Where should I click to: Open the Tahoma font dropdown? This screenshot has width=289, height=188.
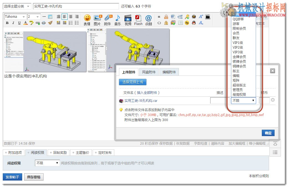pos(15,17)
